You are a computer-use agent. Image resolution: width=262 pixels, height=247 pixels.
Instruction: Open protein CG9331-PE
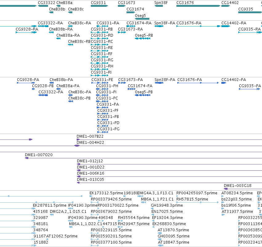[102, 80]
